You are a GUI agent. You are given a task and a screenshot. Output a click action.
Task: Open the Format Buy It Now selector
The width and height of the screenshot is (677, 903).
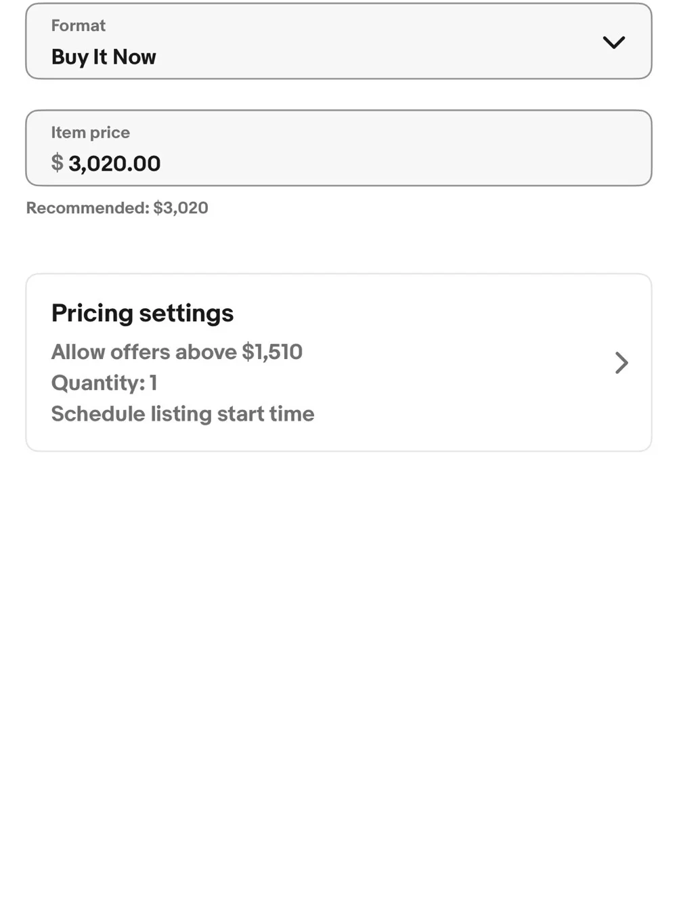pyautogui.click(x=338, y=41)
